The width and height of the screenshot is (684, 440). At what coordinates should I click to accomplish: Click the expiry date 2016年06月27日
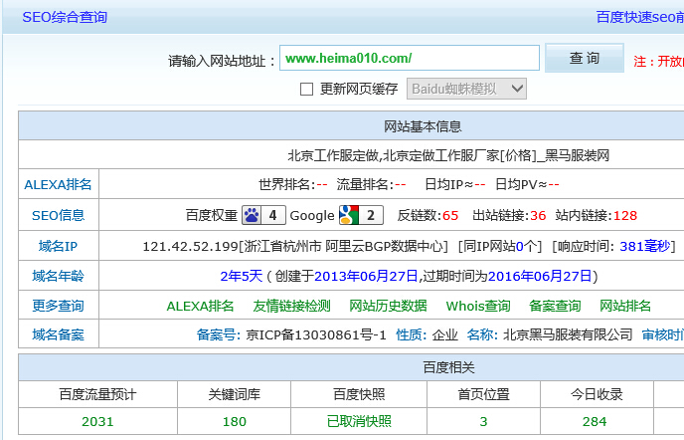540,276
